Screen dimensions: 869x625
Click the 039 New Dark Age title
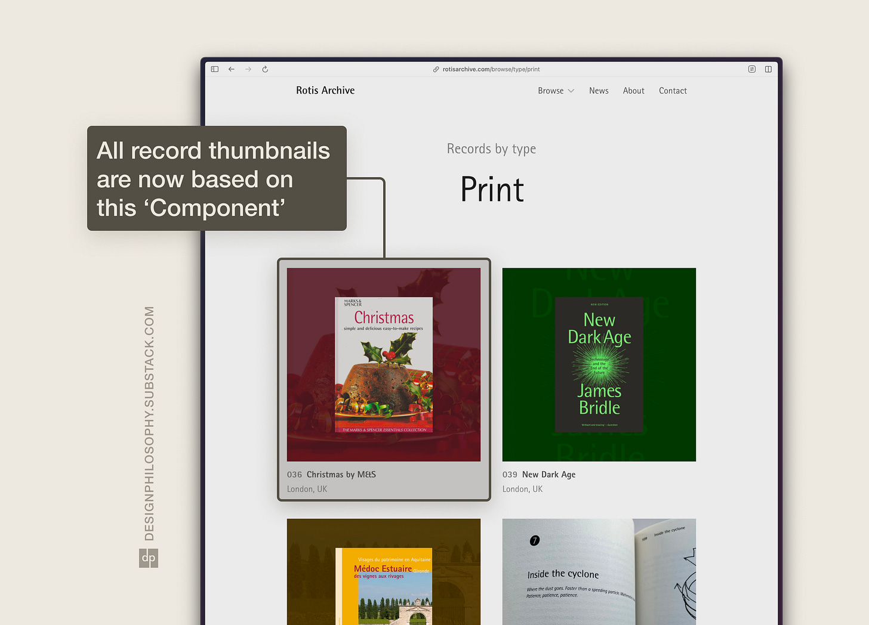coord(539,475)
